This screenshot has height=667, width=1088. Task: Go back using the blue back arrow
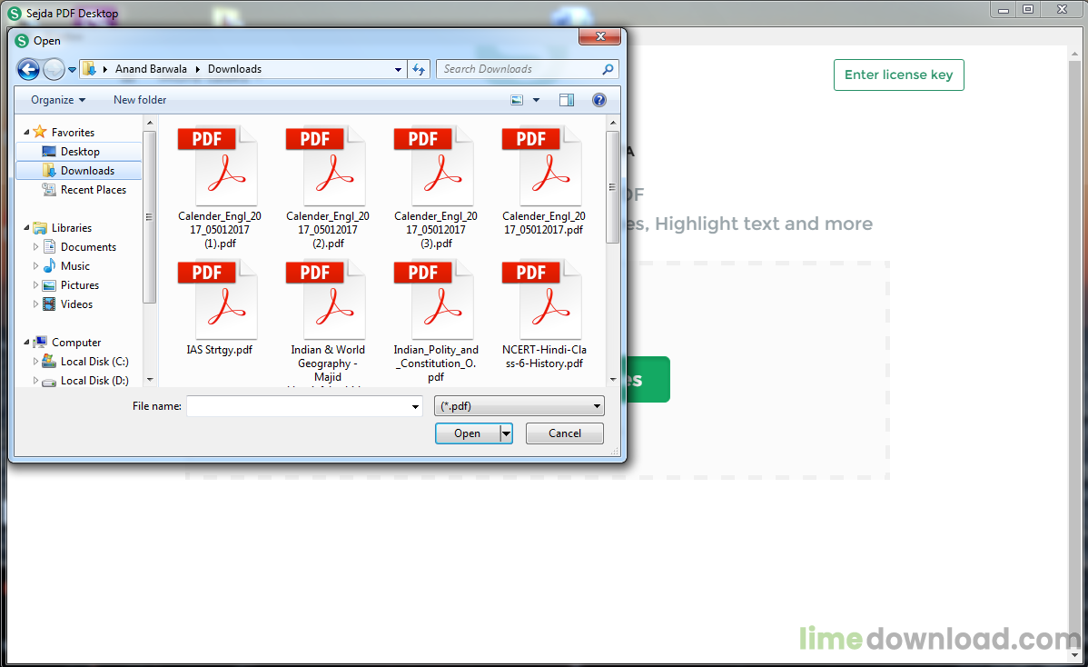(x=28, y=69)
